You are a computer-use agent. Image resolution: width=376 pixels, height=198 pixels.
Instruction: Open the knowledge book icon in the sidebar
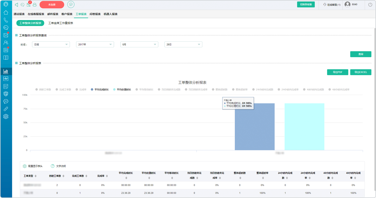[6, 58]
